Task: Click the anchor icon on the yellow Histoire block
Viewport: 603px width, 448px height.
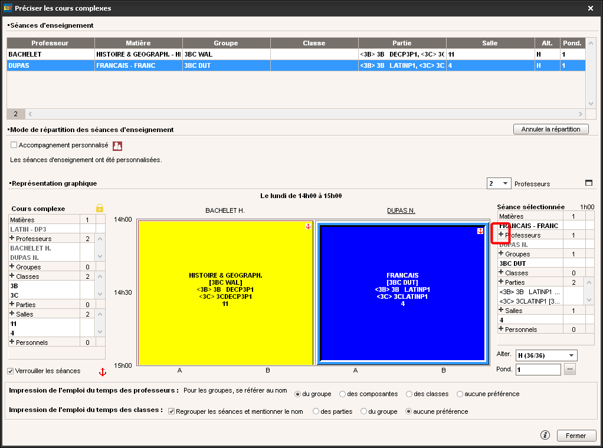Action: (307, 227)
